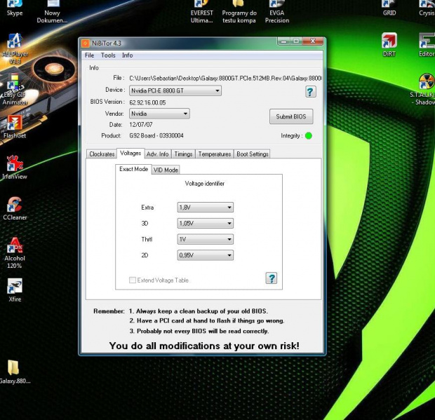Launch EVEREST Ultimate desktop shortcut
The height and width of the screenshot is (420, 435).
tap(201, 11)
